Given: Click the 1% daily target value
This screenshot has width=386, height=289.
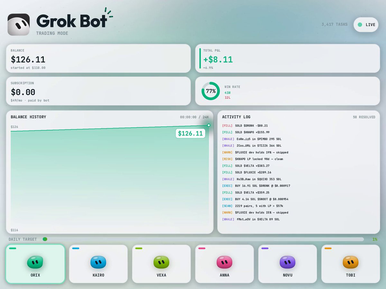Looking at the screenshot, I should coord(375,239).
